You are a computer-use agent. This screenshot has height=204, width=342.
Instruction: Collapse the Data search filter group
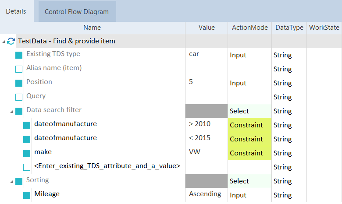11,112
